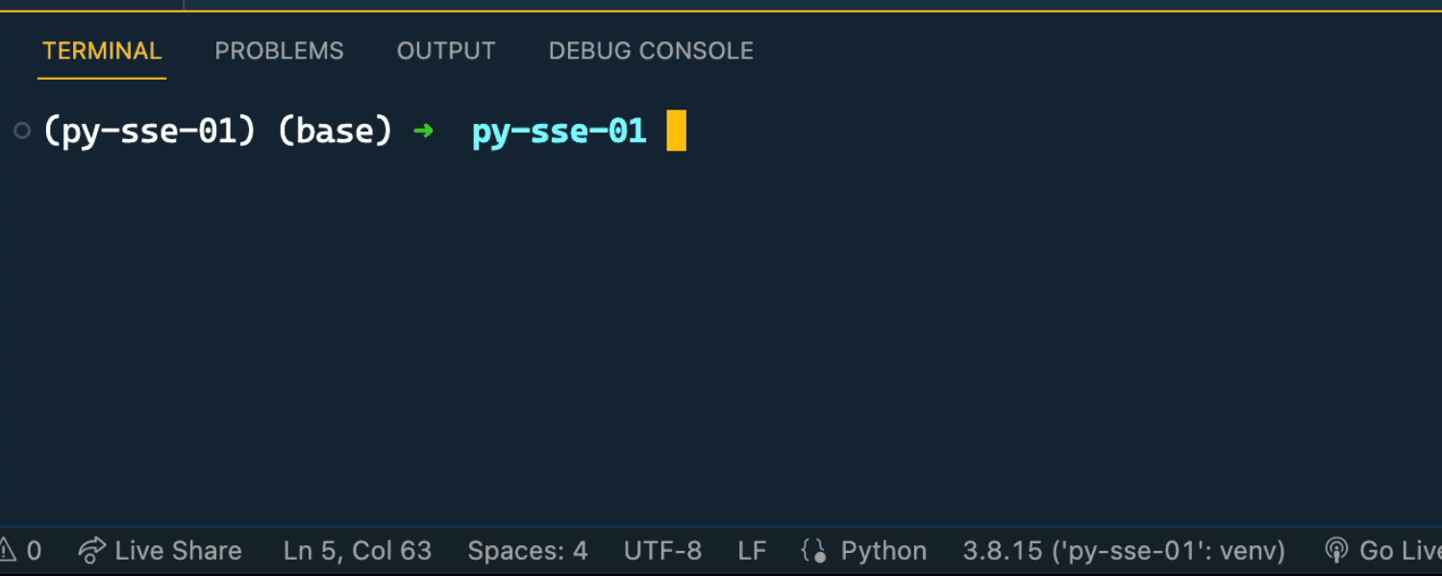This screenshot has height=576, width=1442.
Task: Start the server with Go Live text
Action: coord(1400,550)
